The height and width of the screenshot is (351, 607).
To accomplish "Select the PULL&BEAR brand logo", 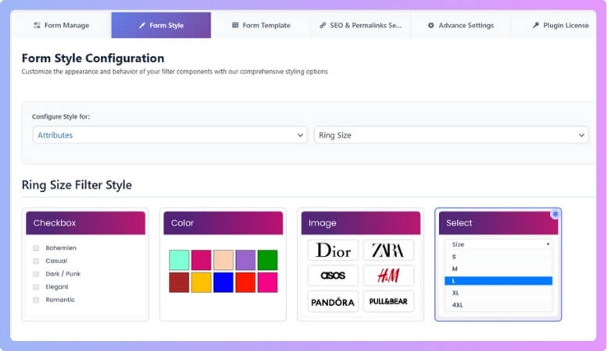I will [x=388, y=302].
